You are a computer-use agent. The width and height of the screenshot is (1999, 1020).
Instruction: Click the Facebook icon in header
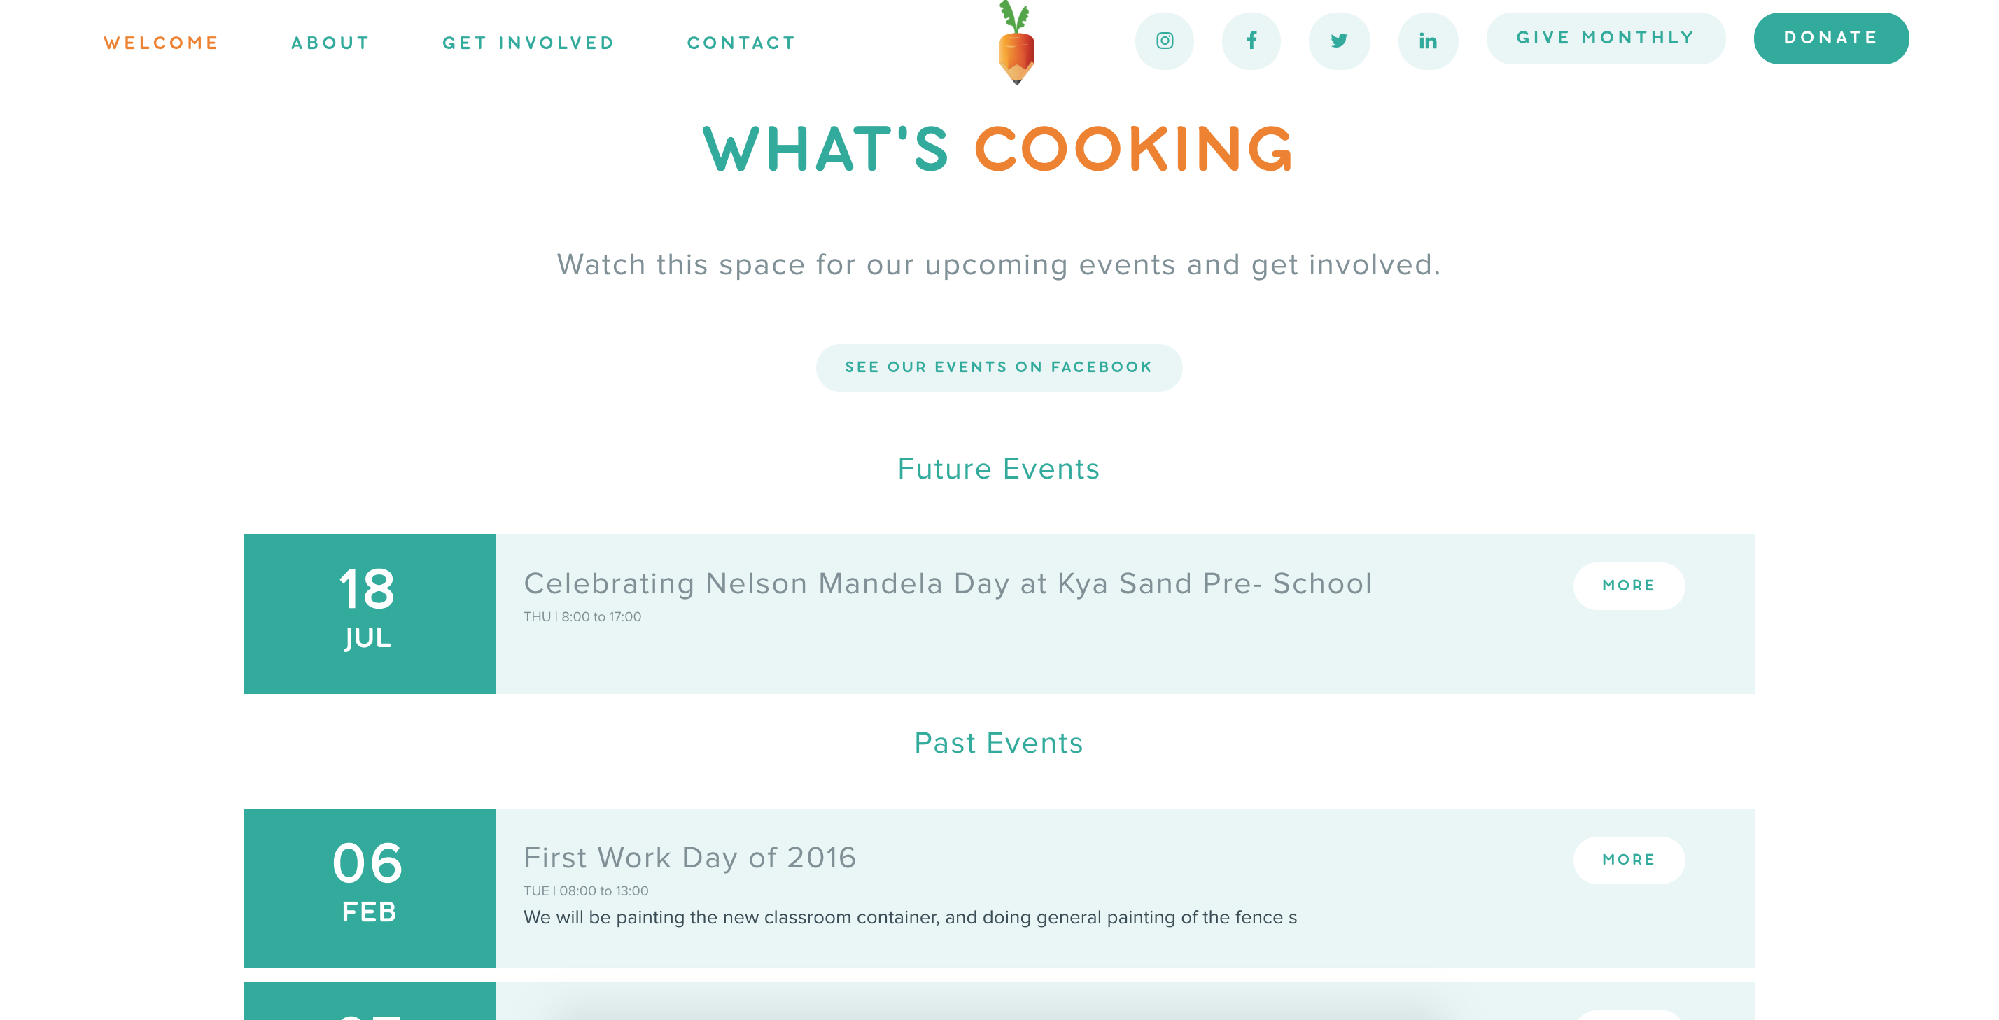[x=1251, y=41]
